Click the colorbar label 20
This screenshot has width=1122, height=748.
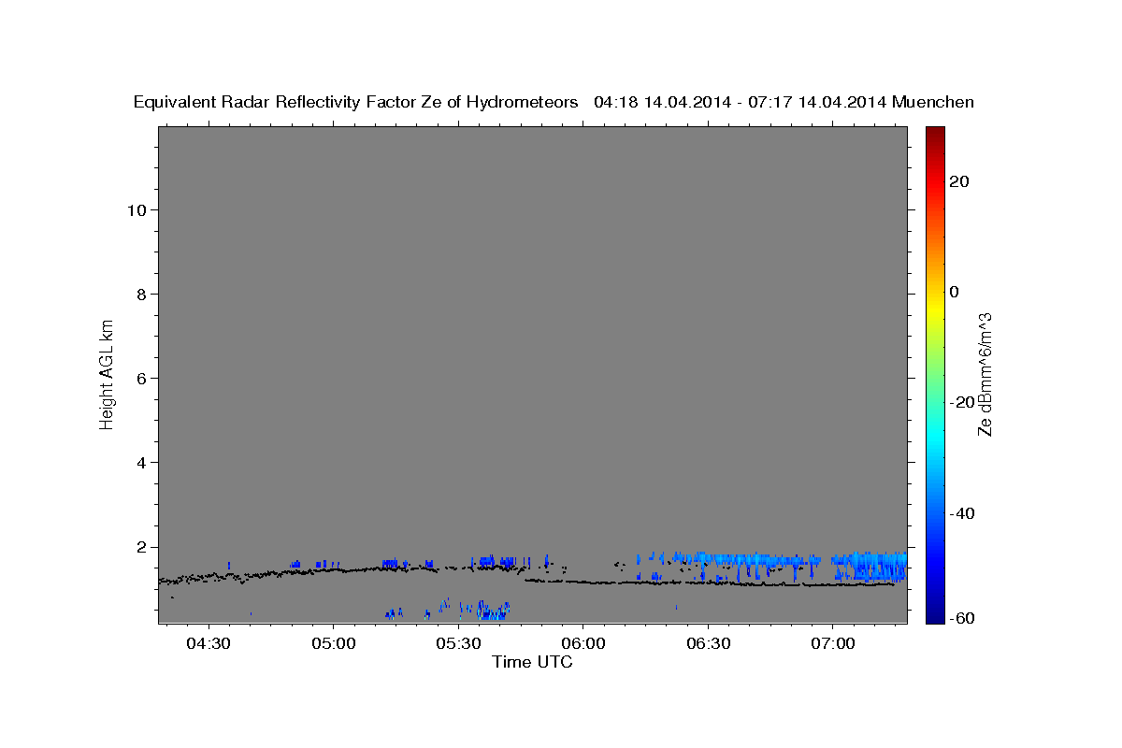point(959,180)
